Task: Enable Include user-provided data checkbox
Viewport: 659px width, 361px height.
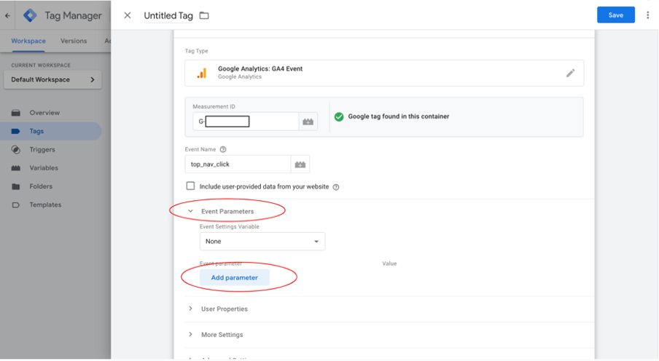Action: (190, 186)
